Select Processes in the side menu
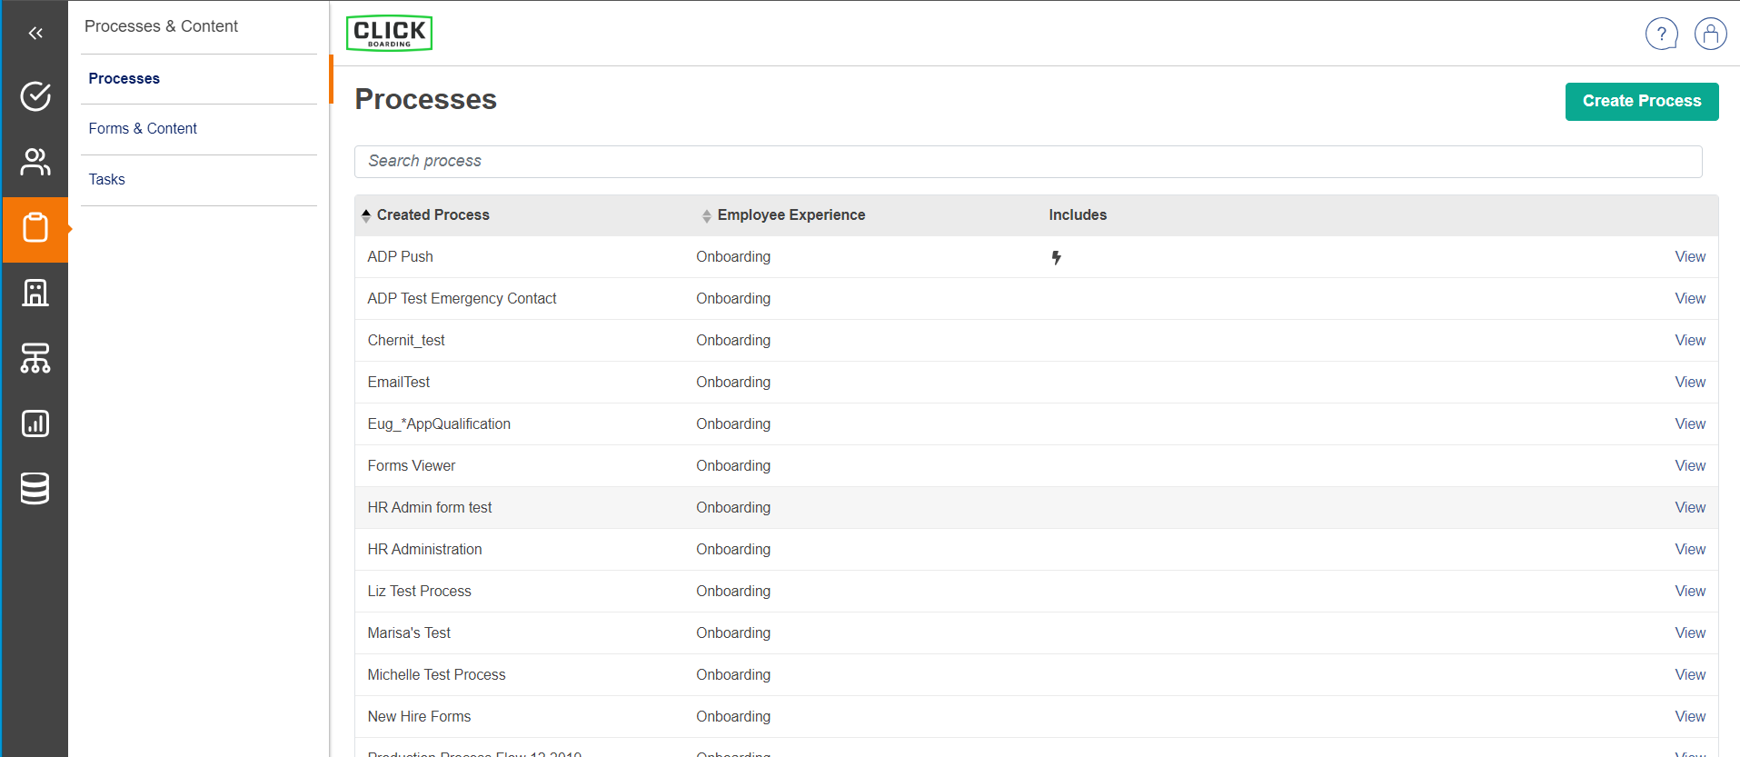 pos(124,79)
